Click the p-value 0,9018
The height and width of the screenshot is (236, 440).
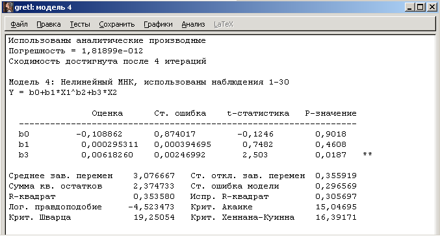click(331, 134)
